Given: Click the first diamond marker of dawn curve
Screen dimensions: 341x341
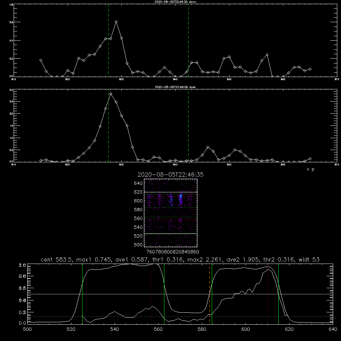Looking at the screenshot, I should 41,60.
